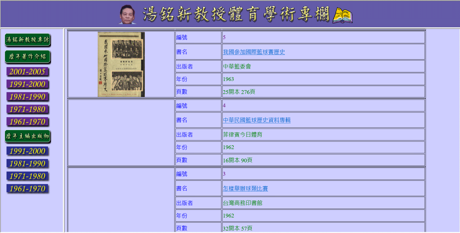Screen dimensions: 460x233
Task: Select the purple 1991-2000 works button
Action: click(x=28, y=84)
